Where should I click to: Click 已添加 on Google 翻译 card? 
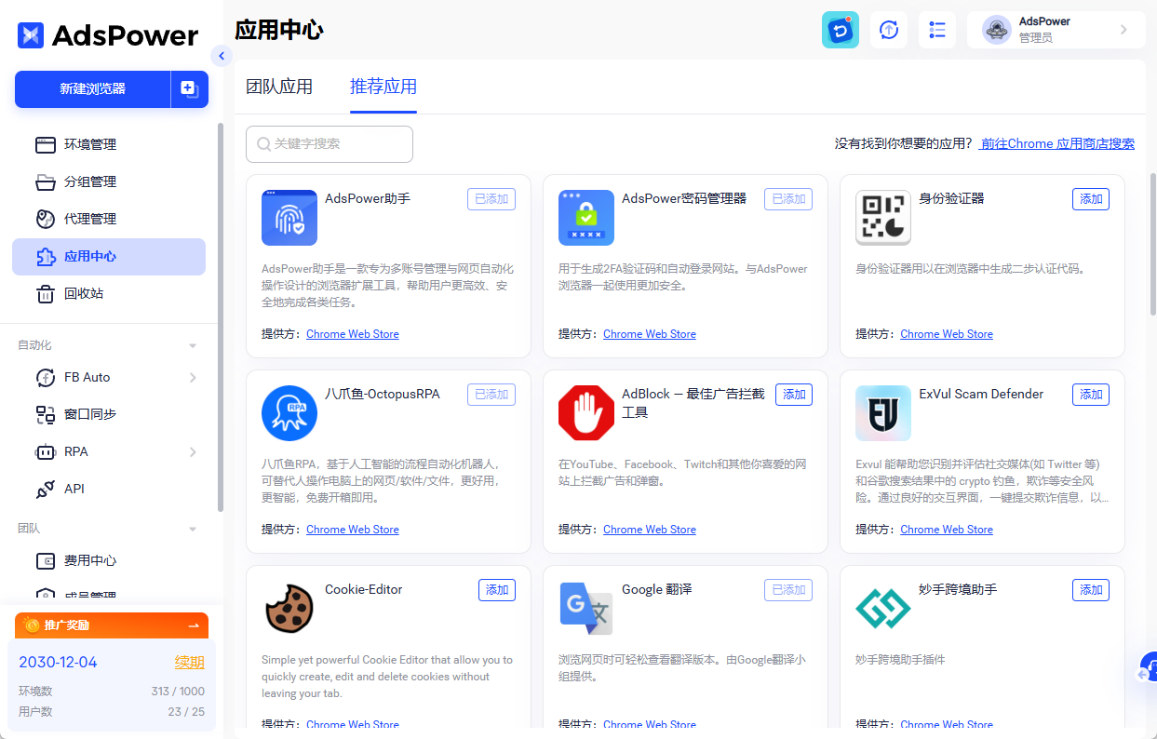[x=788, y=590]
